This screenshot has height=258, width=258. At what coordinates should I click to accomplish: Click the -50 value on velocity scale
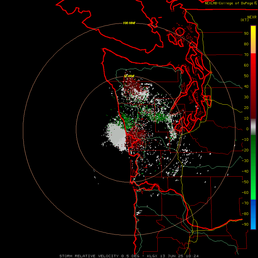[245, 182]
